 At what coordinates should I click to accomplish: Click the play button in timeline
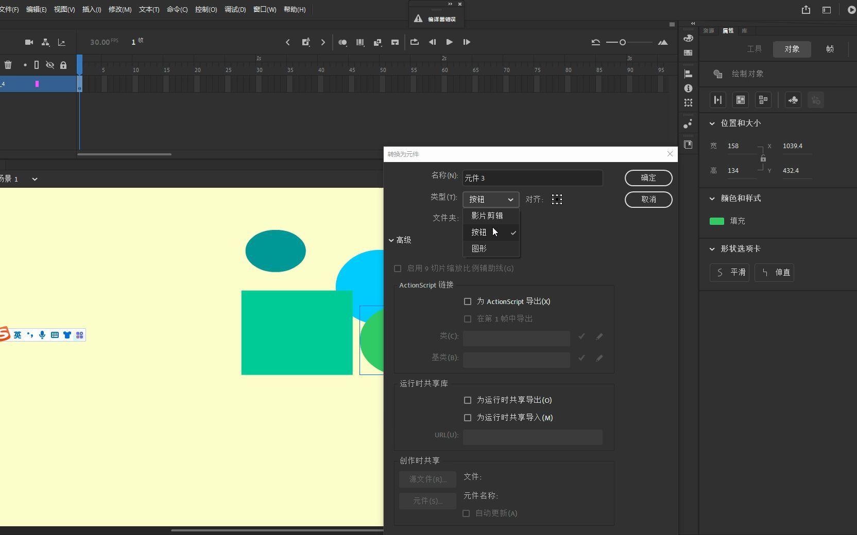449,42
